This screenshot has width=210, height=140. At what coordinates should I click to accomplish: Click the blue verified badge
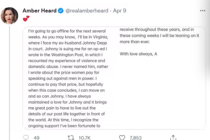[x=60, y=11]
